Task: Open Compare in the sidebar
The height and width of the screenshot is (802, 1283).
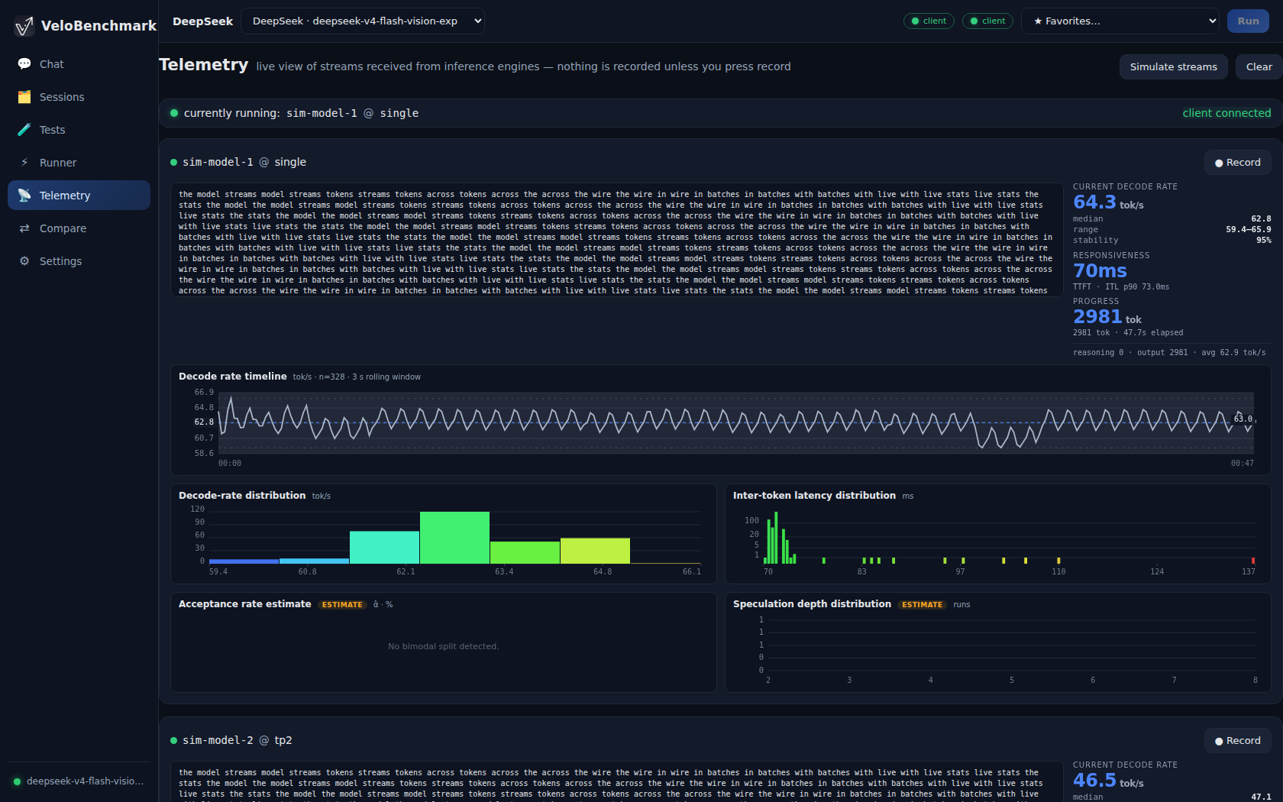Action: [79, 228]
